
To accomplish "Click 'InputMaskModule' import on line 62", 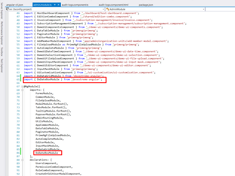I will click(x=48, y=69).
